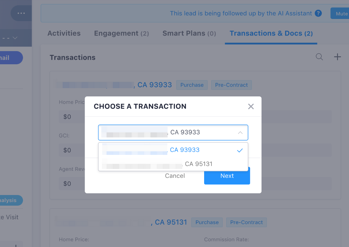Switch to the Smart Plans tab
The height and width of the screenshot is (247, 349).
tap(189, 33)
